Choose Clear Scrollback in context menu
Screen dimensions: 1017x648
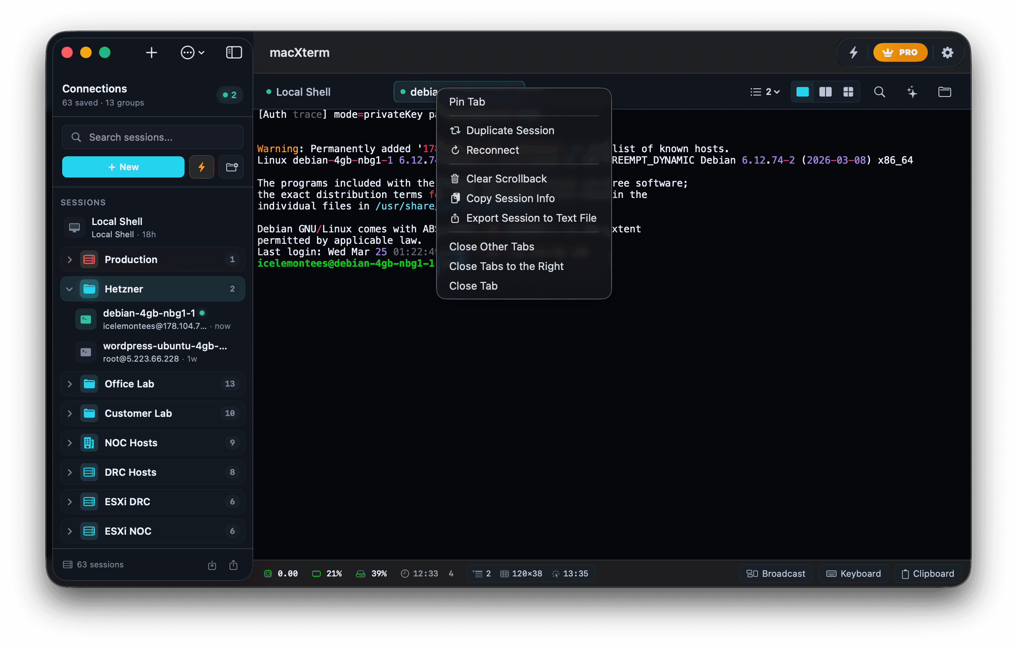point(524,179)
